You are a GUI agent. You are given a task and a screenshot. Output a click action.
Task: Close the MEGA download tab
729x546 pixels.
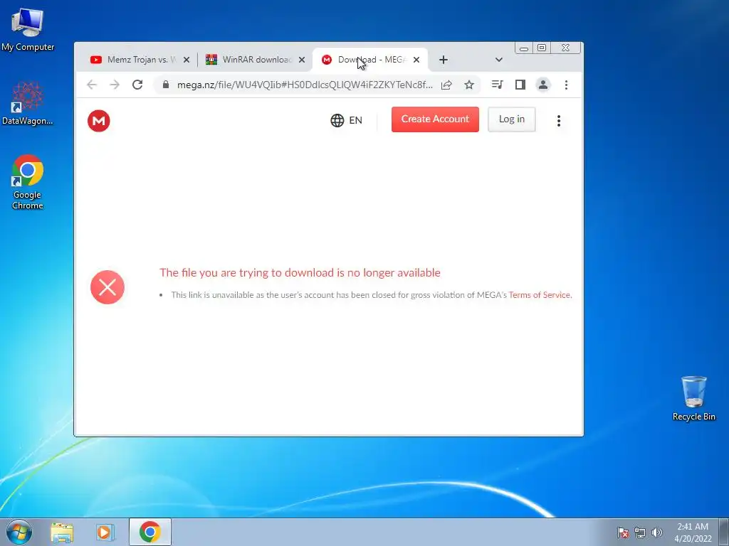click(x=416, y=60)
